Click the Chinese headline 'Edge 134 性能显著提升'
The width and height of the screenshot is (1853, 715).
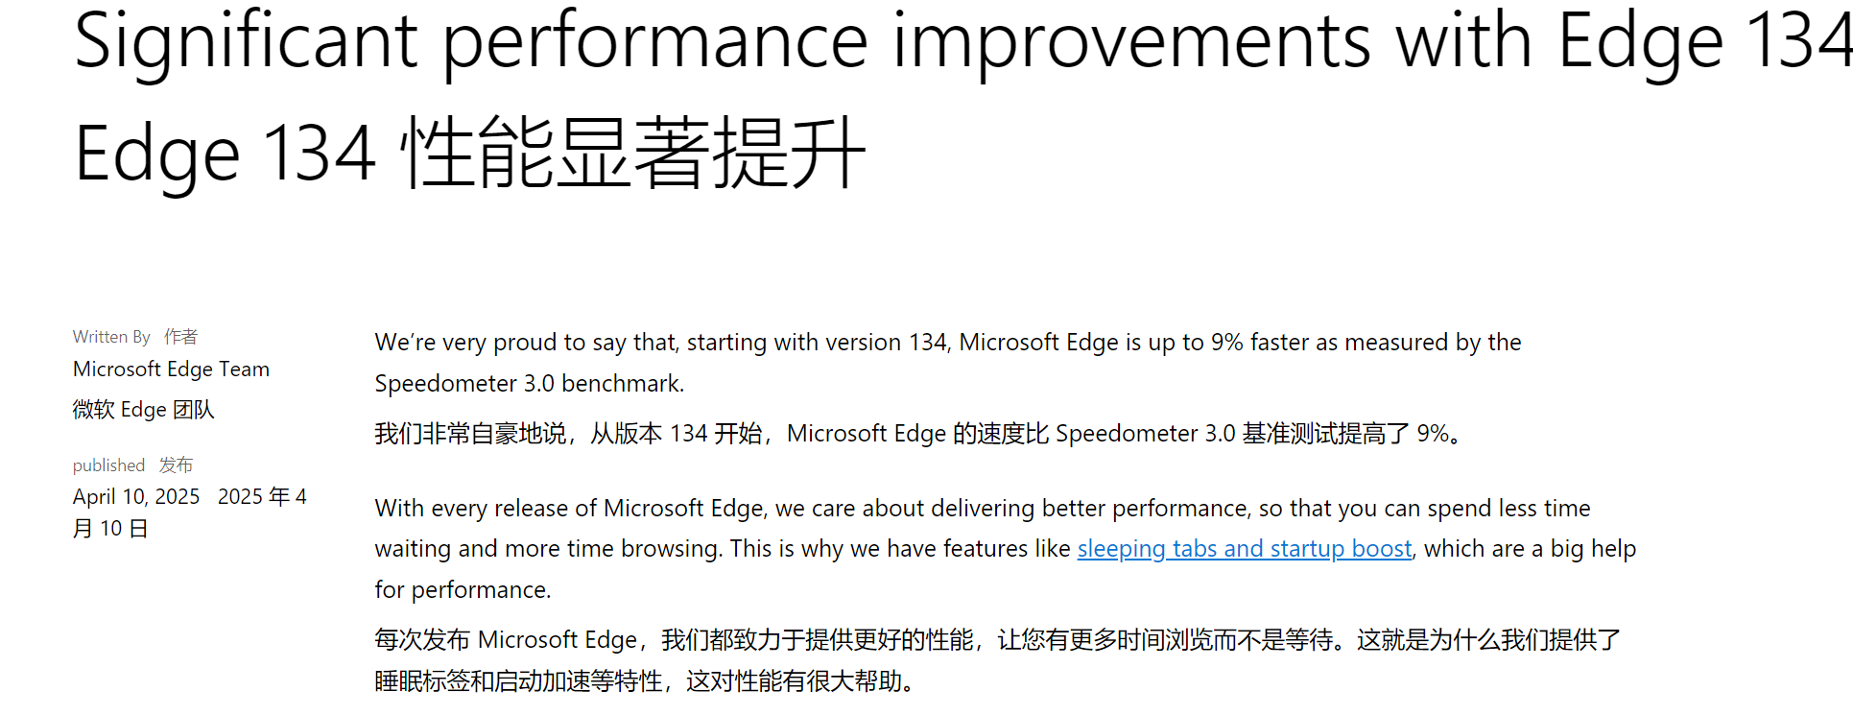pos(470,154)
